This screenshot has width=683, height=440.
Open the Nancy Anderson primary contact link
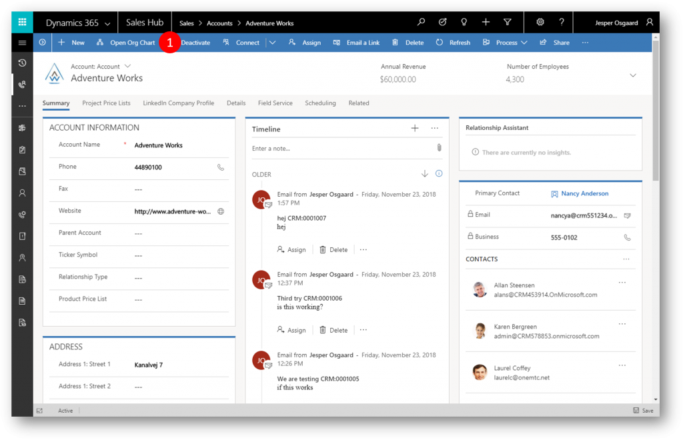pyautogui.click(x=584, y=194)
